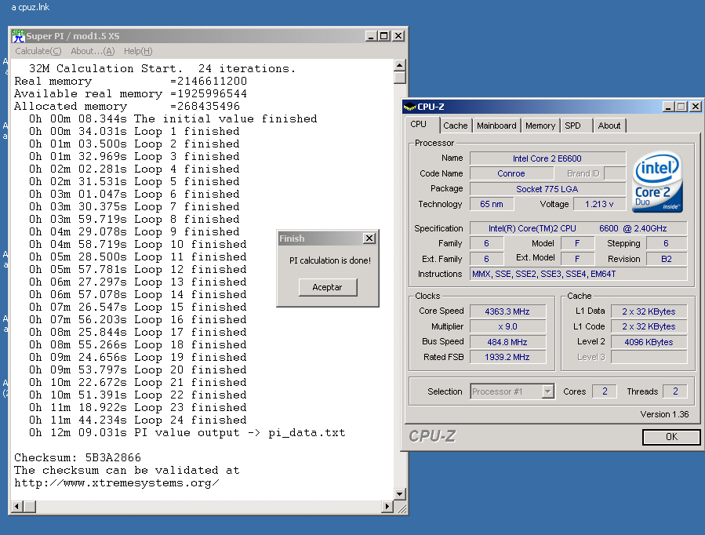The image size is (705, 535).
Task: Click the Multiplier value 'x 9.0'
Action: [507, 326]
